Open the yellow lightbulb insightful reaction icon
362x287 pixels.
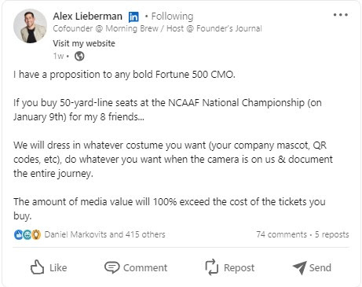(x=36, y=234)
